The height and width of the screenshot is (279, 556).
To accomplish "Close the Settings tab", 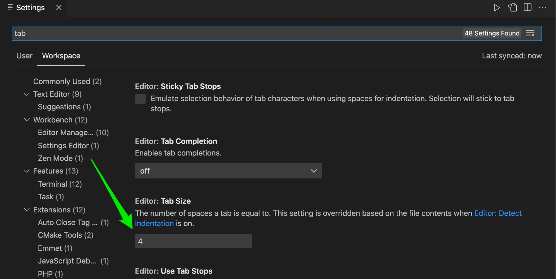I will 59,8.
